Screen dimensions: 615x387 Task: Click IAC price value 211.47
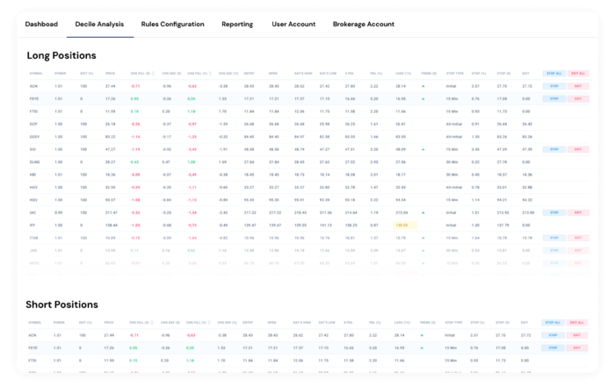pos(112,212)
